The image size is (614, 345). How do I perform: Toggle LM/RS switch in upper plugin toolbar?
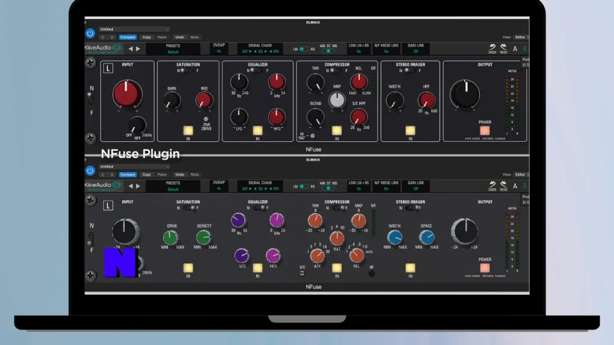pyautogui.click(x=303, y=49)
